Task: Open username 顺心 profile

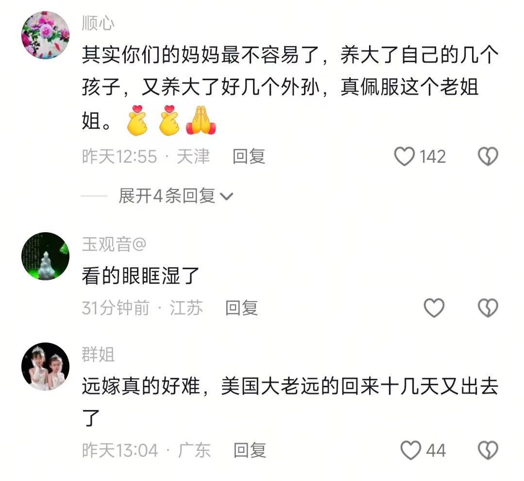Action: pyautogui.click(x=98, y=24)
